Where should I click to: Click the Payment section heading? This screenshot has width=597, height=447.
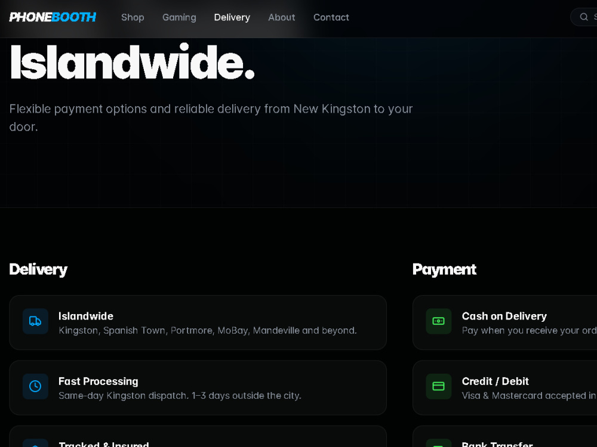point(444,269)
